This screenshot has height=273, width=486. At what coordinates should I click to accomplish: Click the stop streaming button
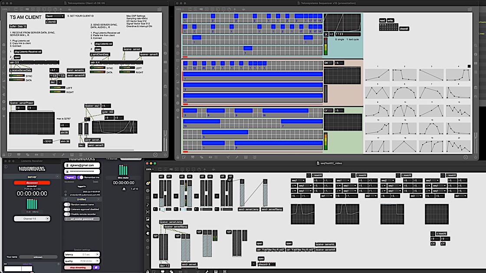77,267
